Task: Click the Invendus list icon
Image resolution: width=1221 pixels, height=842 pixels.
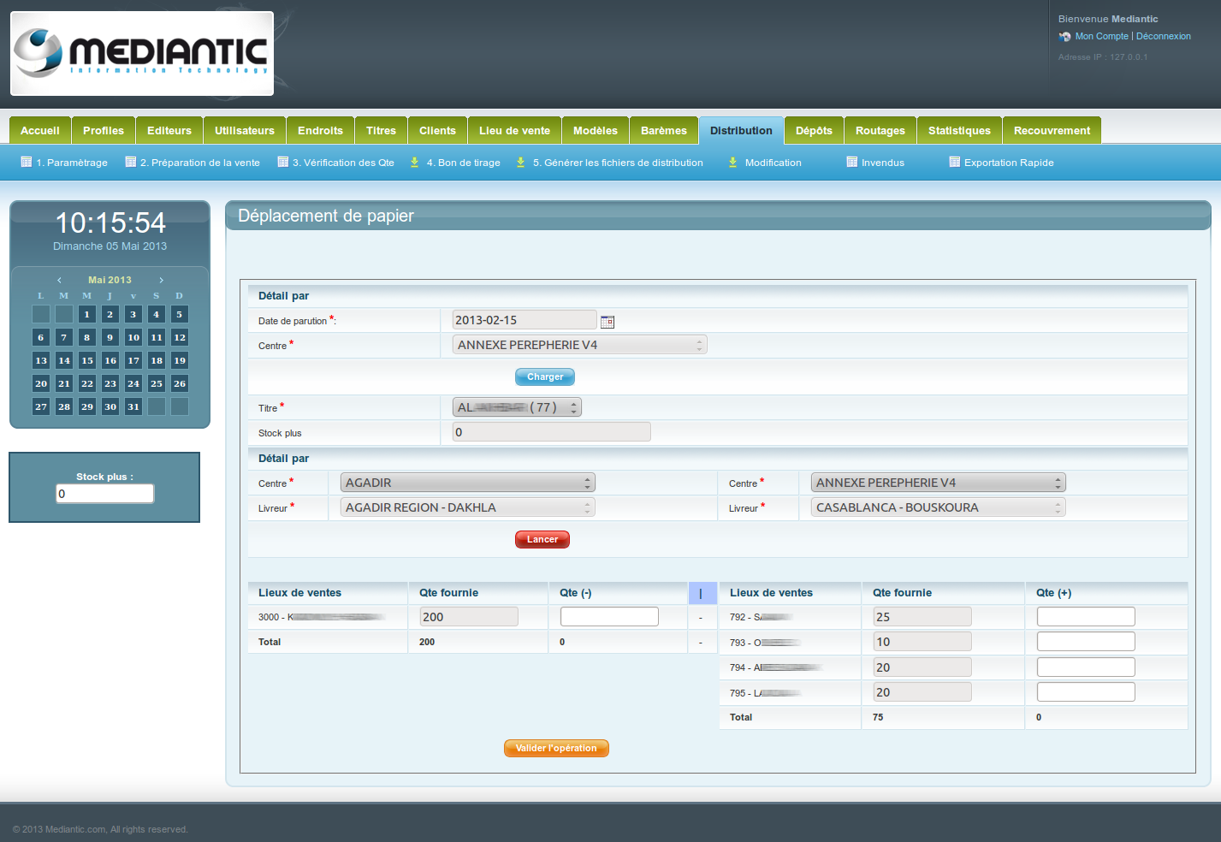Action: [x=852, y=162]
